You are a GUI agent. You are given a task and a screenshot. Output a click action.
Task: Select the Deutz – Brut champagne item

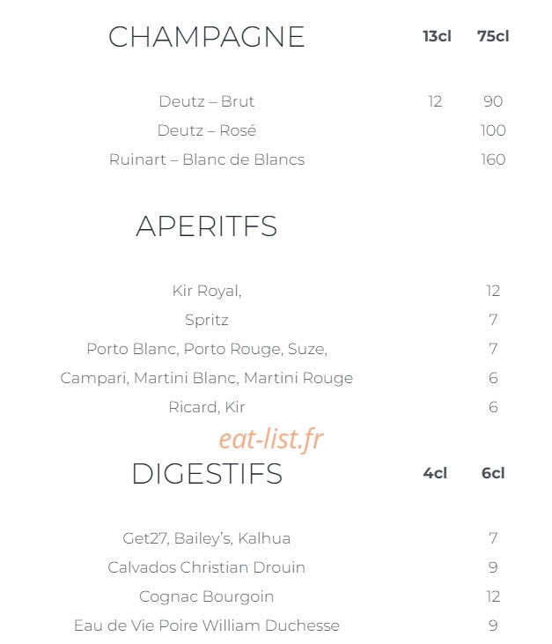pos(206,101)
